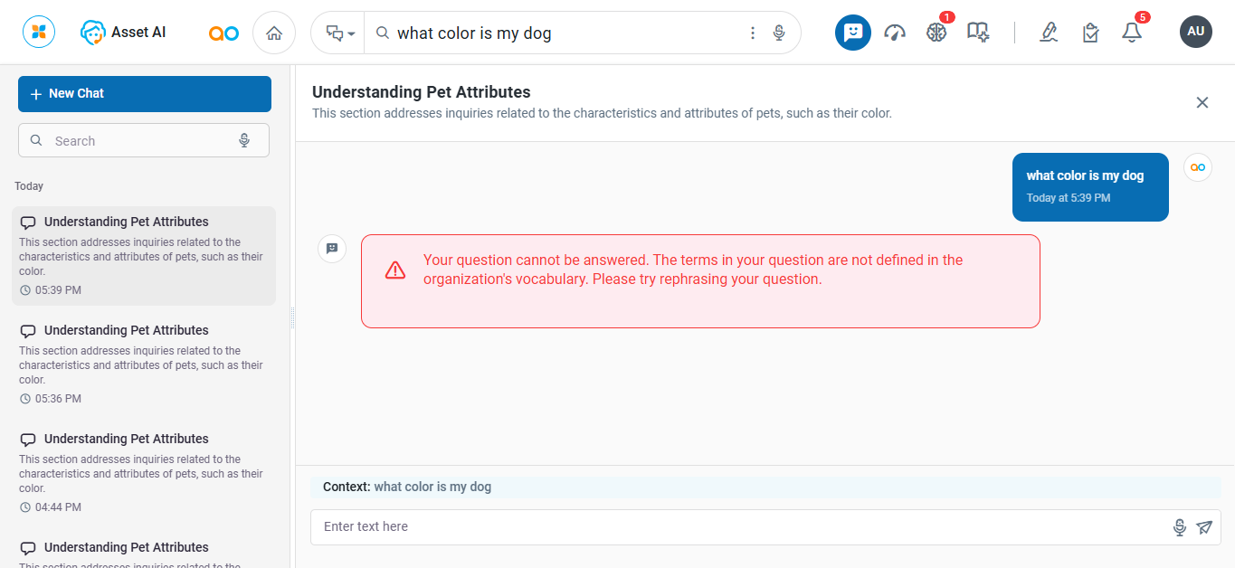
Task: Open the glossary book icon
Action: 977,33
